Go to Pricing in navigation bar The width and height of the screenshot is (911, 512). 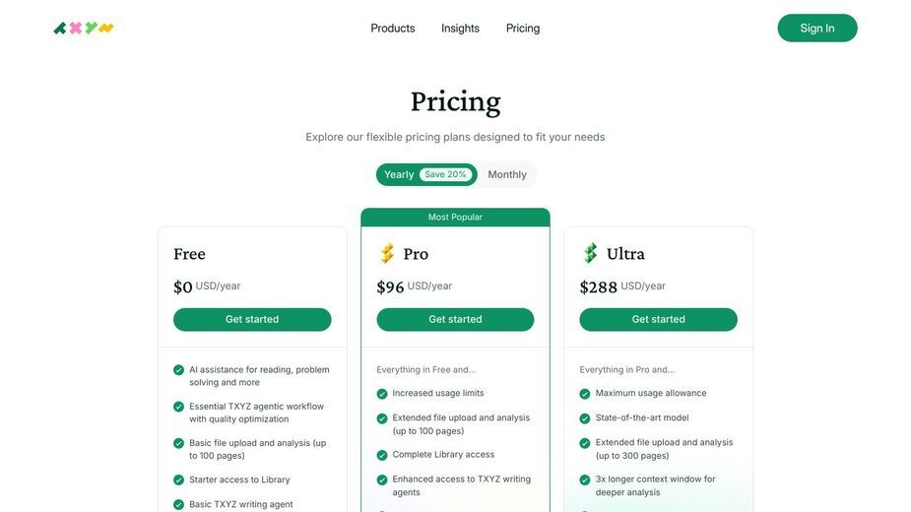523,28
